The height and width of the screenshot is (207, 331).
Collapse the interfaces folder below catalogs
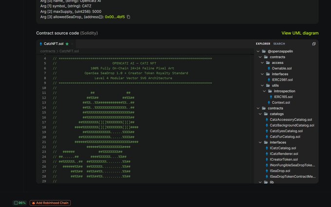point(260,142)
